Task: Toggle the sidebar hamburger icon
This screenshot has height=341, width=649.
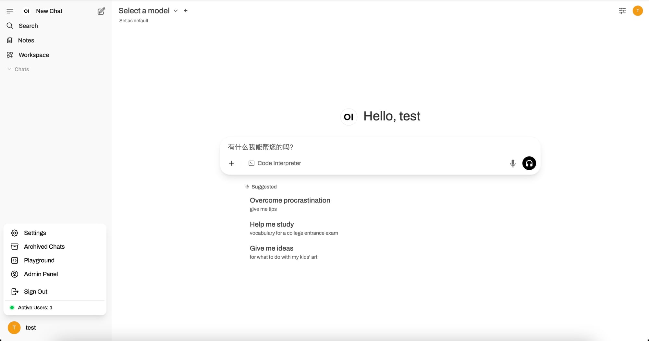Action: pyautogui.click(x=10, y=11)
